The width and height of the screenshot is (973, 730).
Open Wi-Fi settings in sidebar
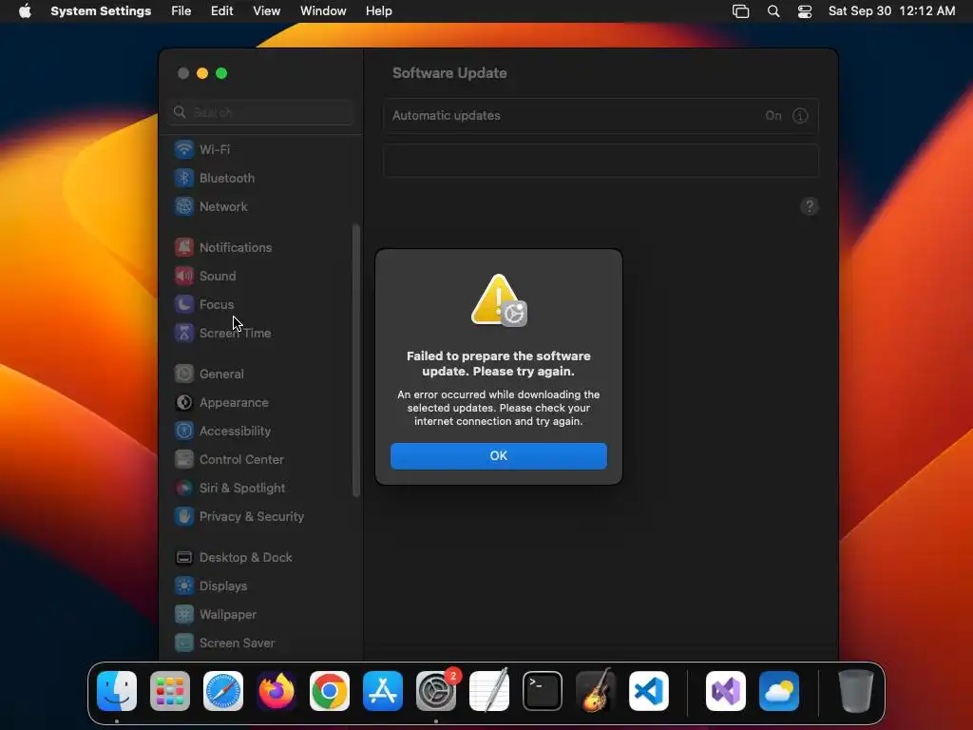(214, 149)
